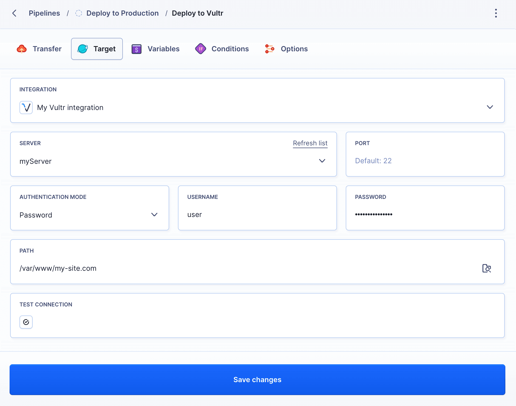Click the Options sliders icon

(x=270, y=49)
